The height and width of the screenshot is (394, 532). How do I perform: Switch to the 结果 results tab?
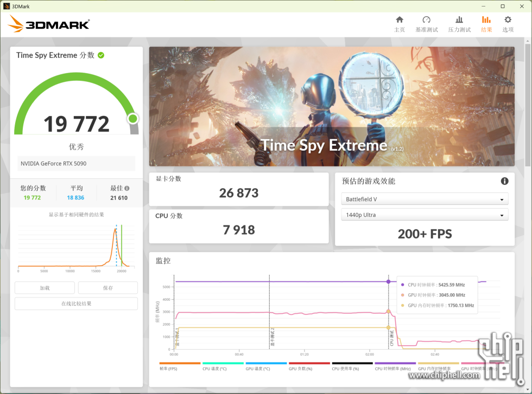[x=486, y=24]
